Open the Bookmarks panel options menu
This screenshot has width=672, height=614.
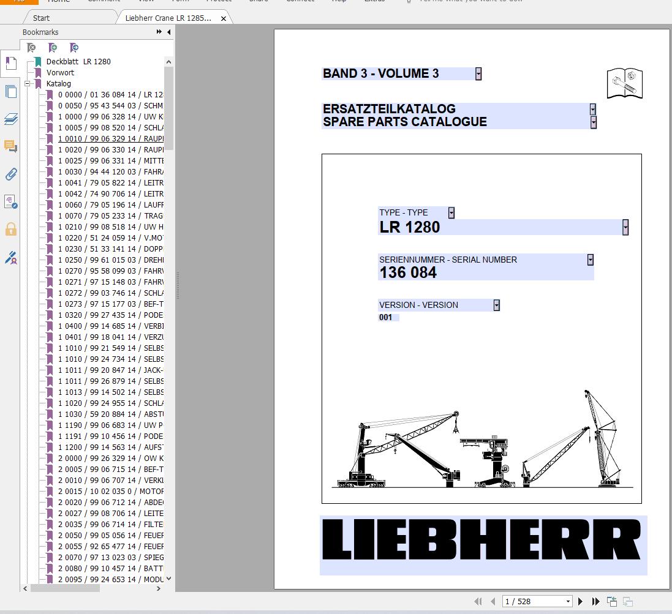pyautogui.click(x=158, y=32)
